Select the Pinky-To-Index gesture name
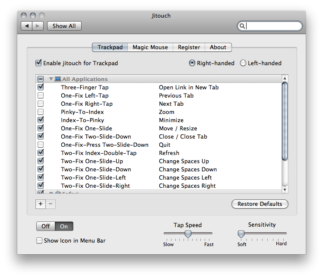This screenshot has width=323, height=278. pos(82,112)
